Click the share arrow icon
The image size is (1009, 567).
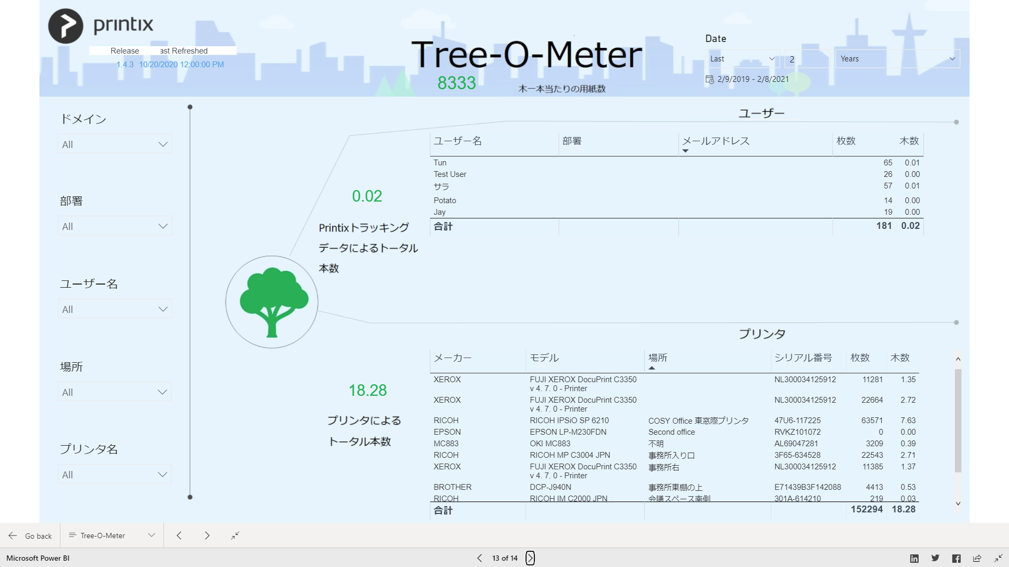977,558
